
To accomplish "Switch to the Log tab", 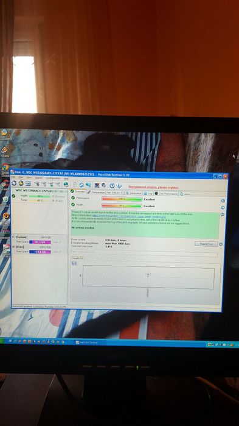I will point(148,193).
